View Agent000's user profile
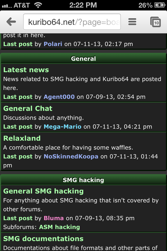The image size is (167, 251). click(59, 97)
